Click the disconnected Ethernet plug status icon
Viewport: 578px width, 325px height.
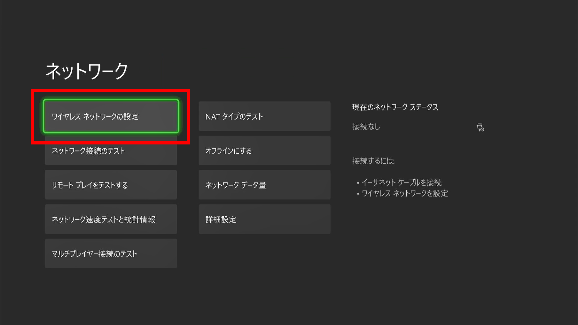(480, 127)
